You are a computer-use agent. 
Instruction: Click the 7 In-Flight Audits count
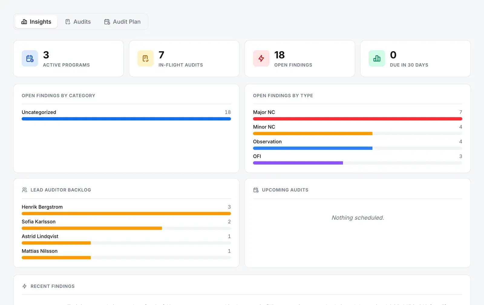pos(161,55)
